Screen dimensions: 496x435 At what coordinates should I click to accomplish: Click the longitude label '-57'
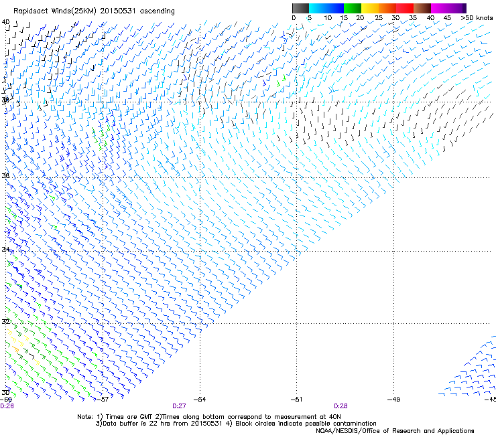click(x=102, y=400)
